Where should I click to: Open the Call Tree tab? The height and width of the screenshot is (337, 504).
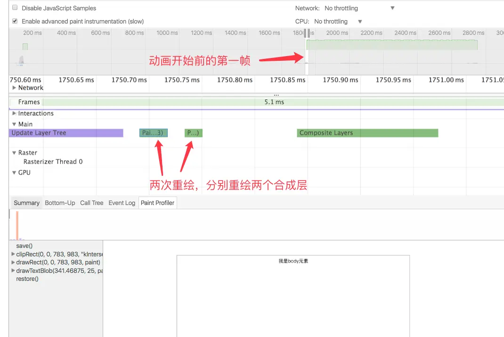pyautogui.click(x=91, y=203)
